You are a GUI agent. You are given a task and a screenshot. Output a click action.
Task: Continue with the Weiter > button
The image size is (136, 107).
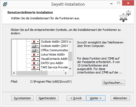point(96,98)
